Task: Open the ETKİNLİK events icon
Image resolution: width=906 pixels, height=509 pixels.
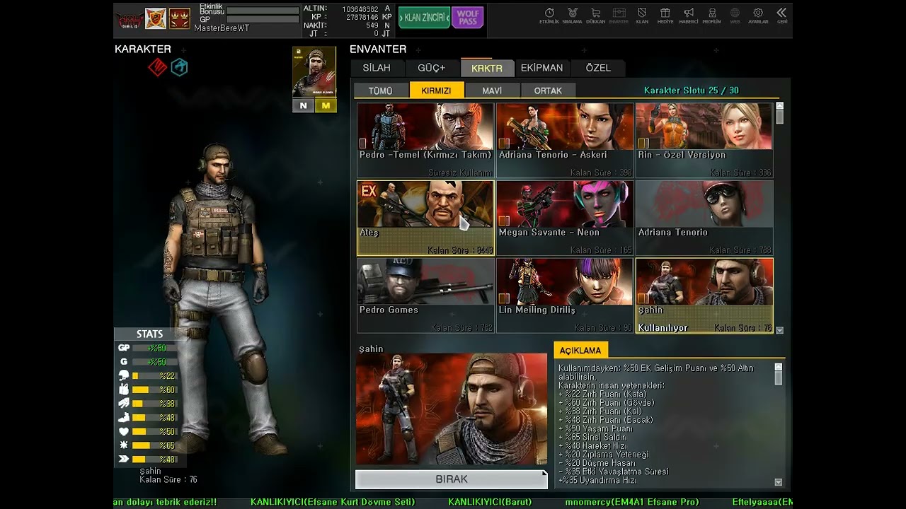Action: [x=549, y=16]
